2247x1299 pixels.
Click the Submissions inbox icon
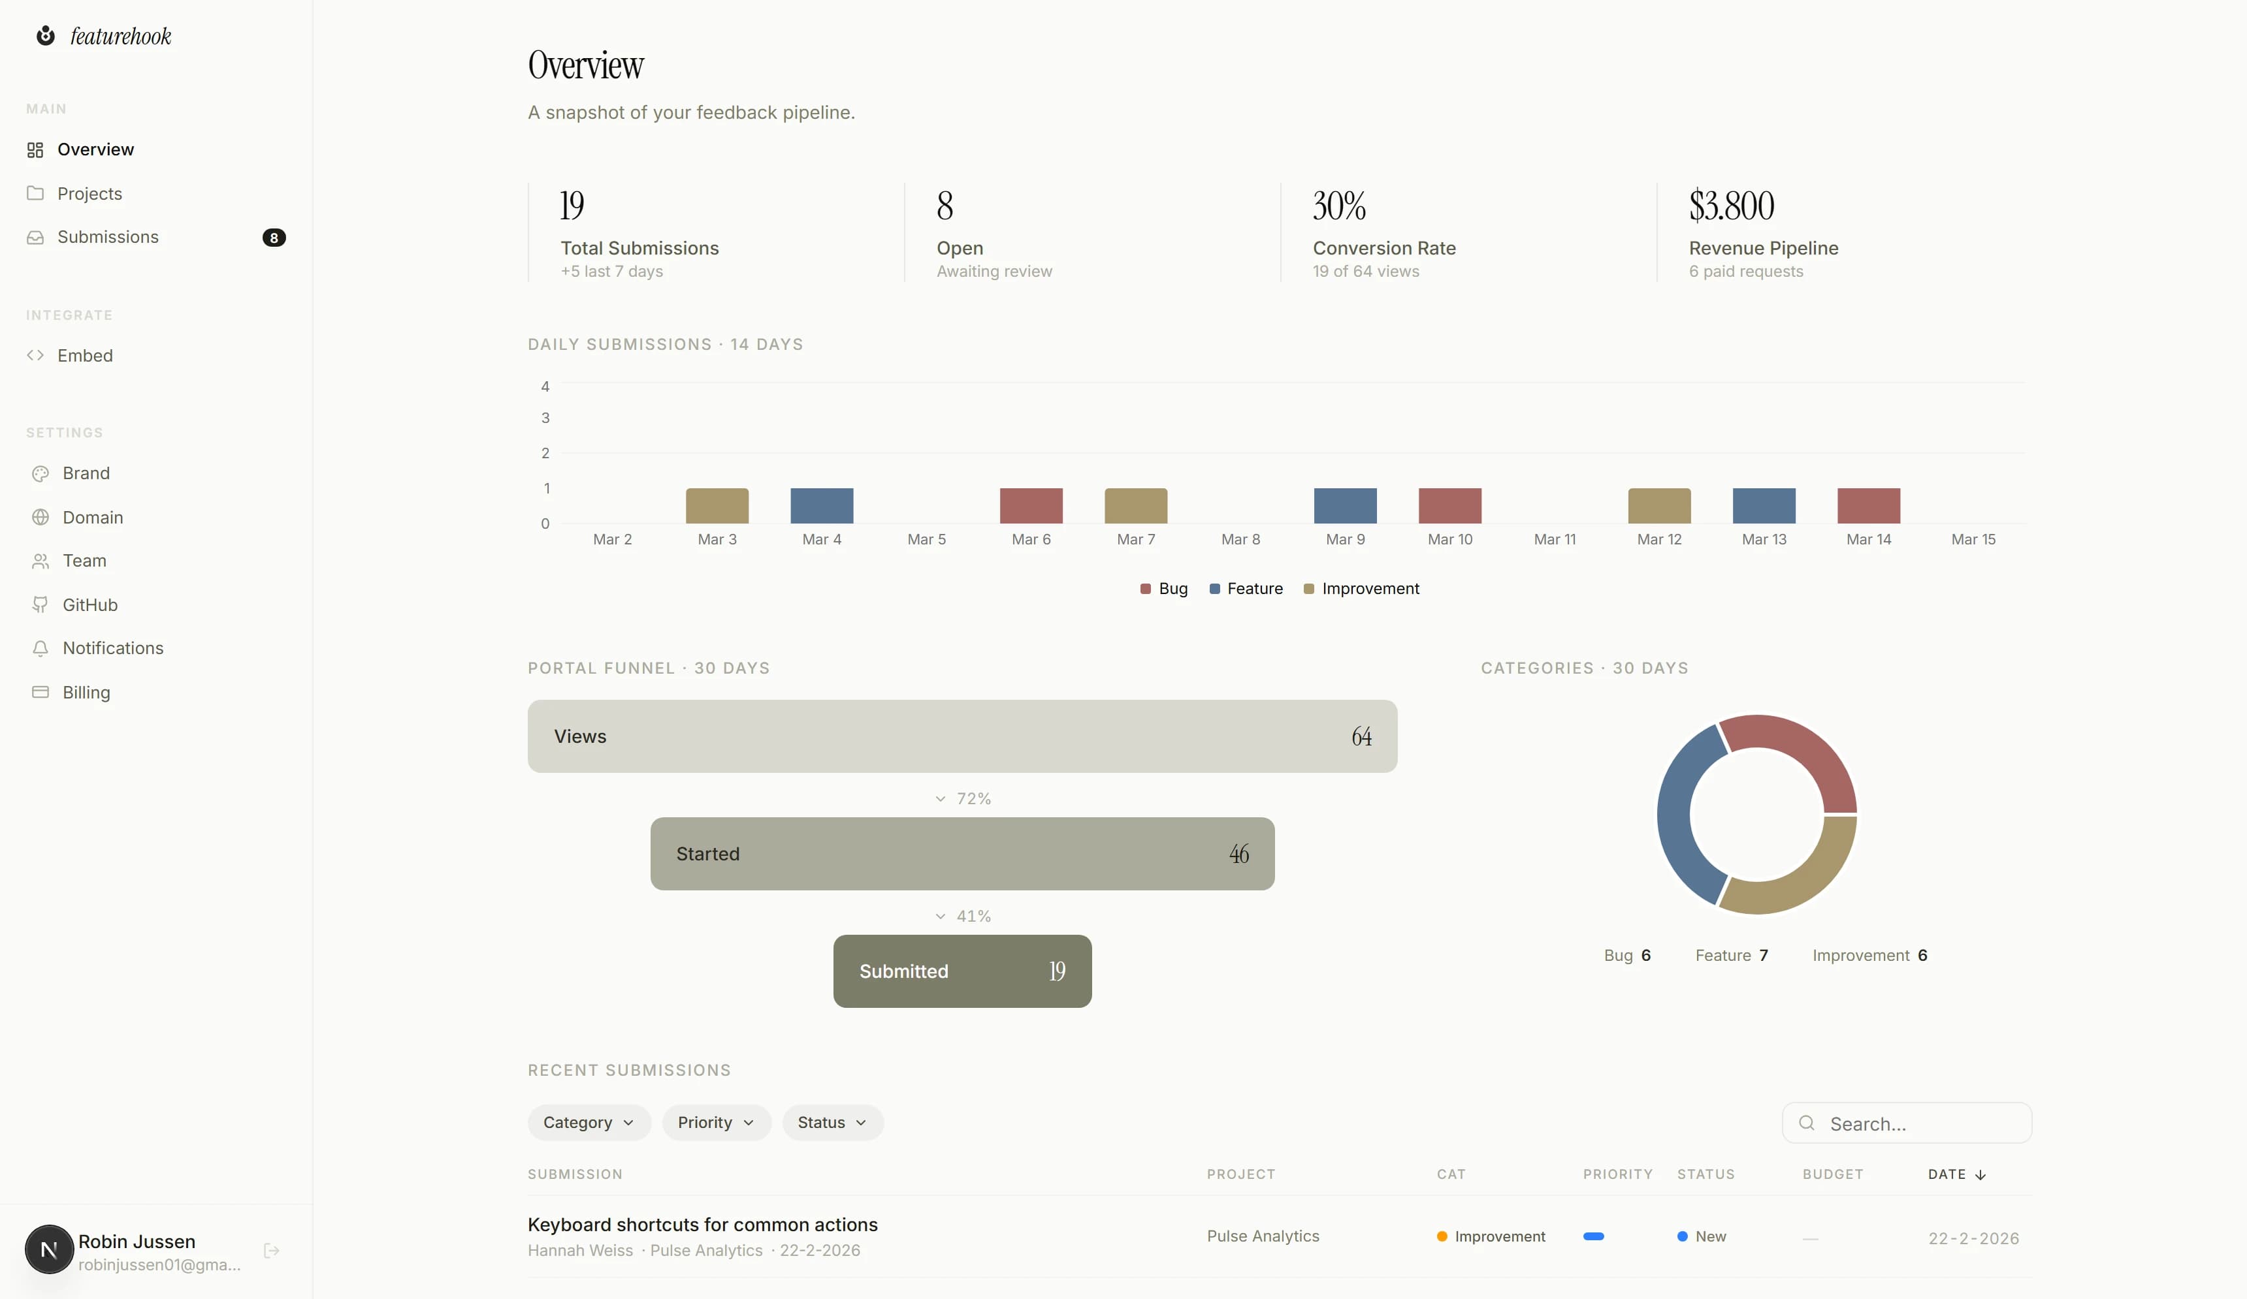click(36, 237)
